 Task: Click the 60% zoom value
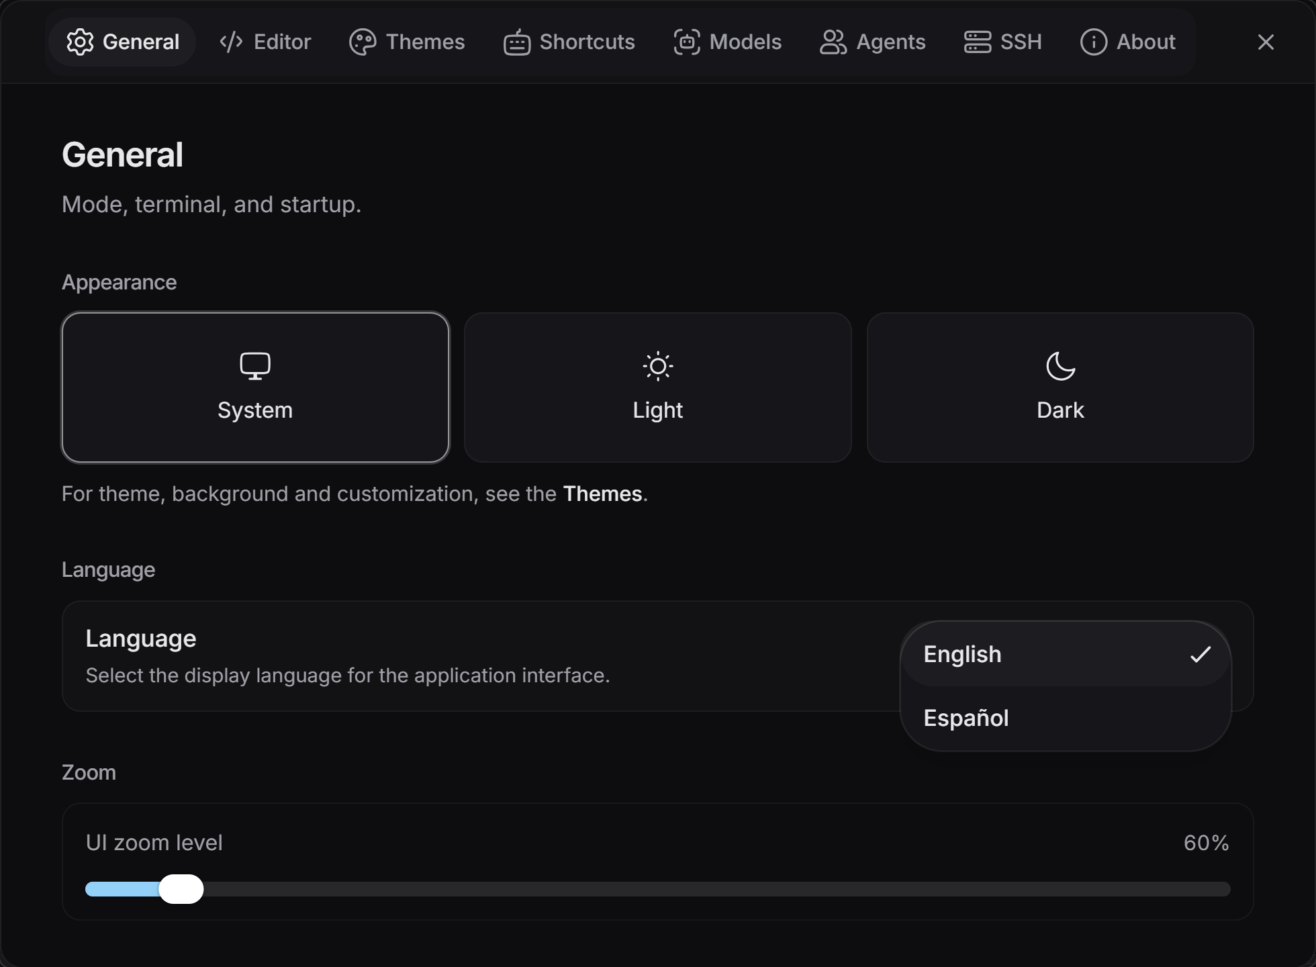1206,843
